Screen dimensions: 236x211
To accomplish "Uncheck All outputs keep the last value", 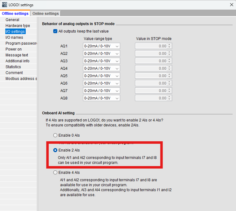I will point(55,31).
